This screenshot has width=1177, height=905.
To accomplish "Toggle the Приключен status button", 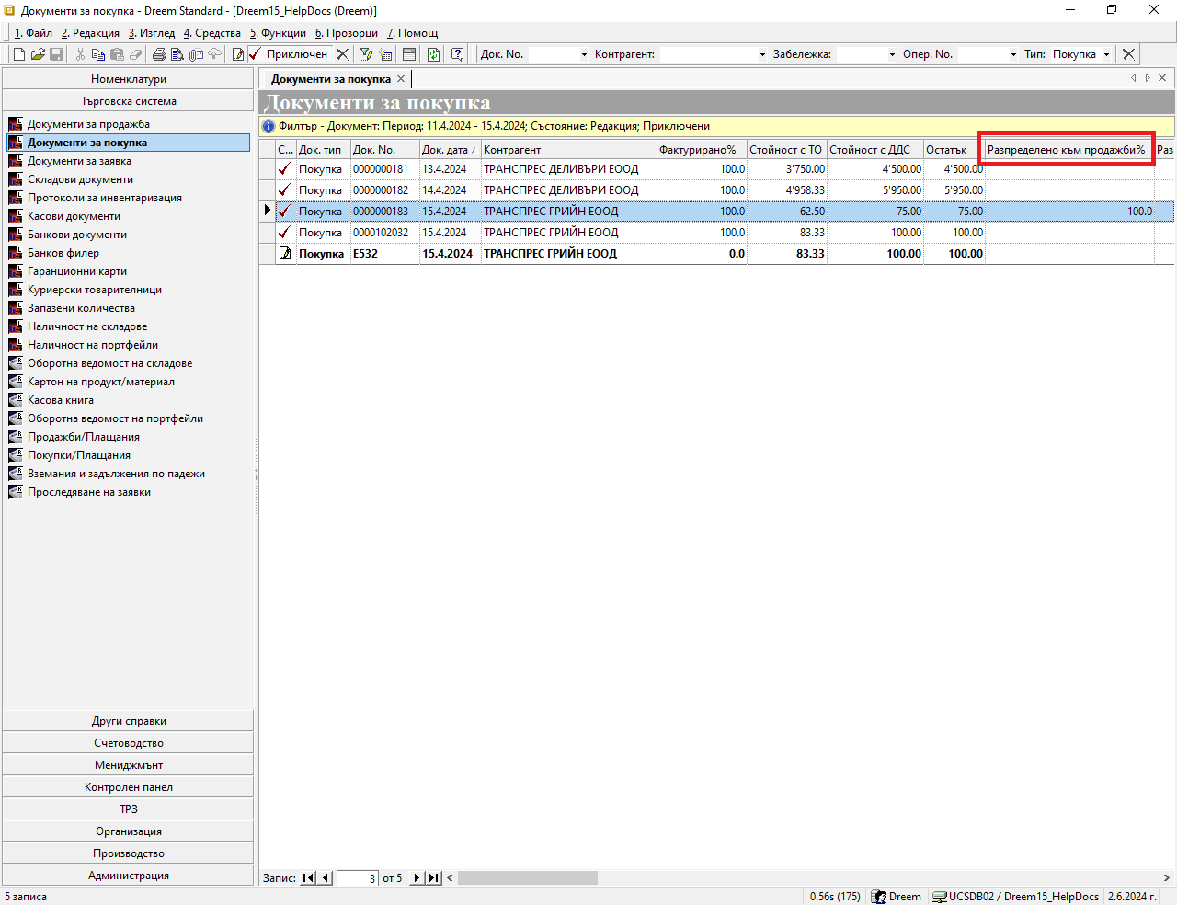I will tap(288, 55).
